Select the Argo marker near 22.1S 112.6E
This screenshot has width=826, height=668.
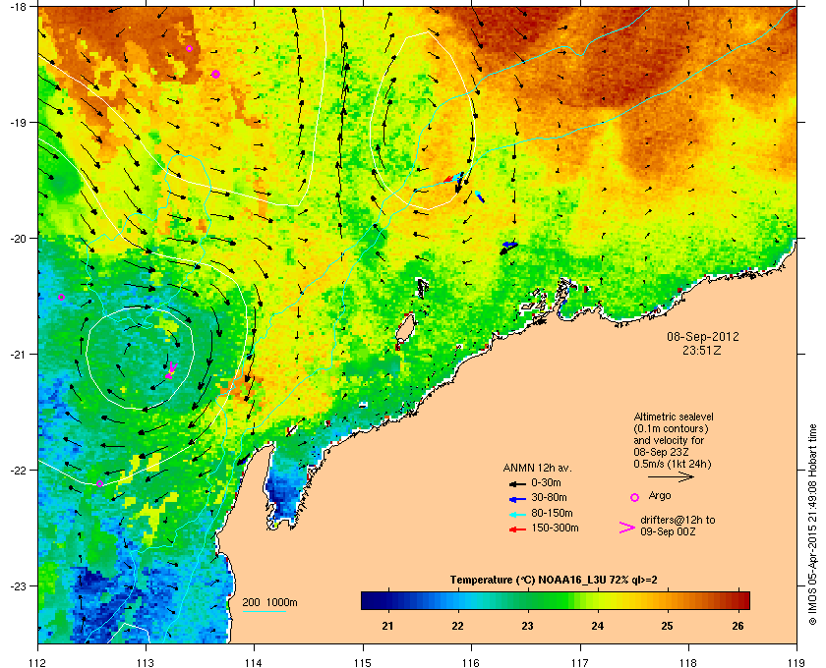(x=99, y=483)
